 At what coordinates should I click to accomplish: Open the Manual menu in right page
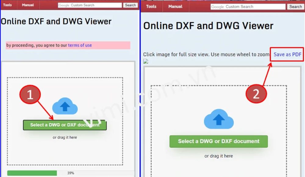point(175,6)
